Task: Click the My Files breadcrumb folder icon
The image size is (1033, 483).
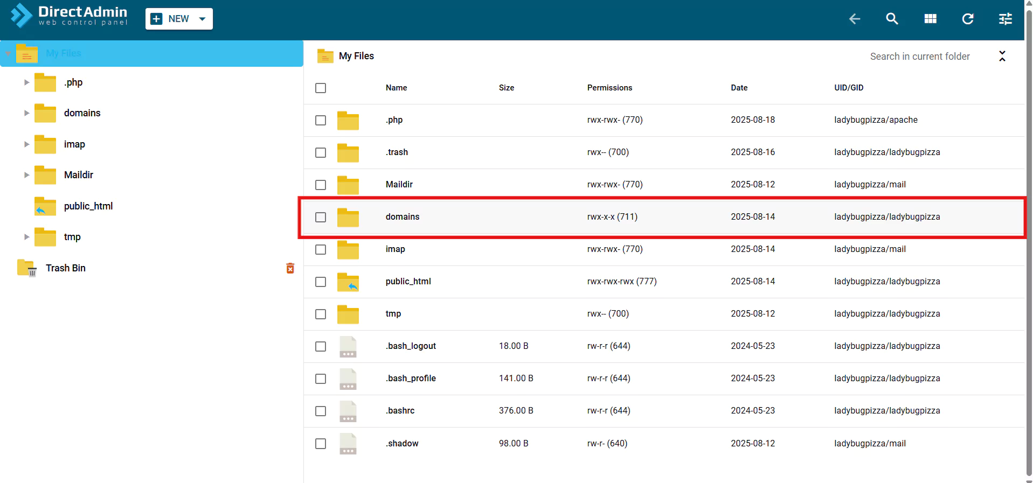Action: coord(325,56)
